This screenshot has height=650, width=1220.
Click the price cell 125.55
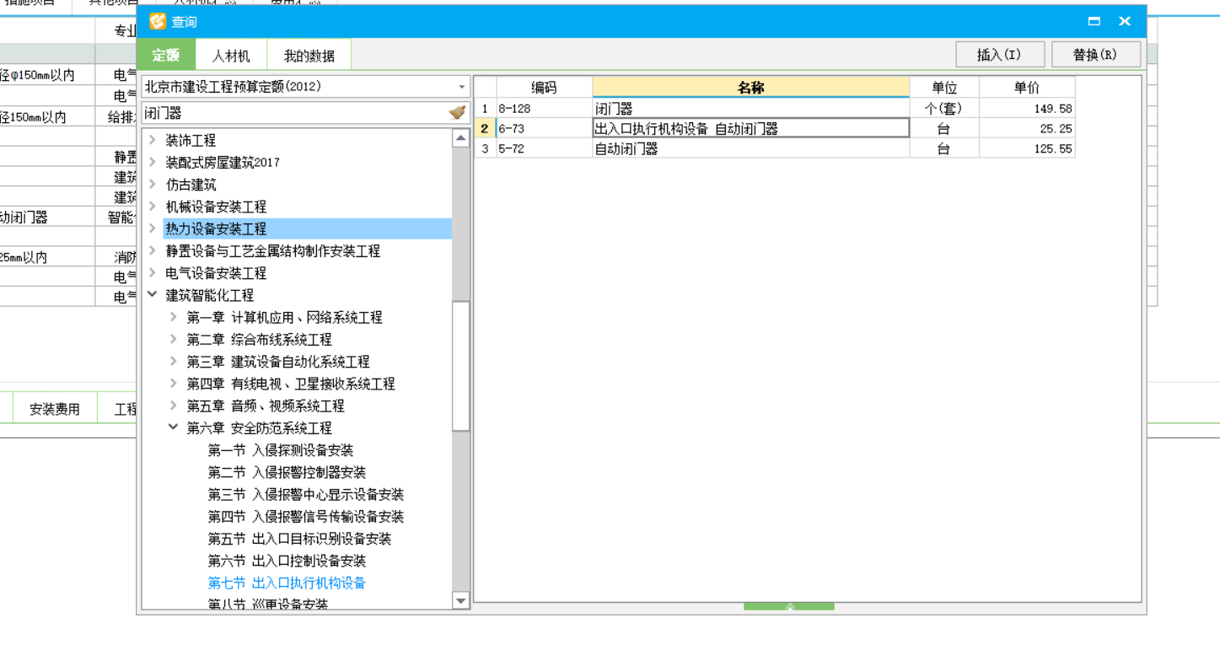pyautogui.click(x=1027, y=148)
